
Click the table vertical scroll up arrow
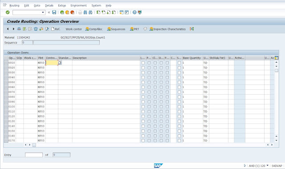pos(277,62)
